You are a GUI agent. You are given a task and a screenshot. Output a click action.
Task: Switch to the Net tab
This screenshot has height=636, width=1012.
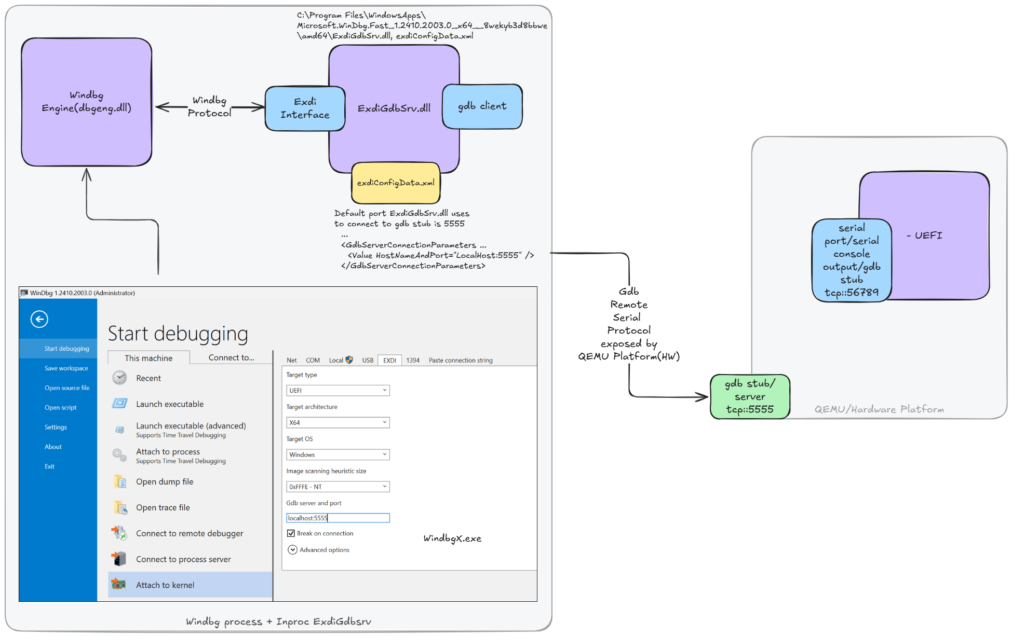coord(292,360)
